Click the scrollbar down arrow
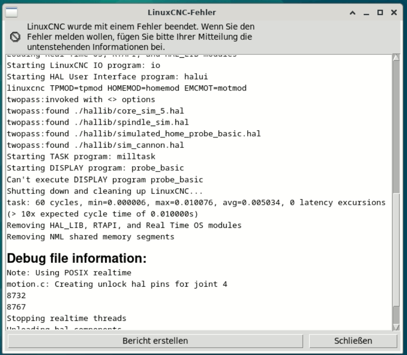The height and width of the screenshot is (355, 407). (x=396, y=327)
